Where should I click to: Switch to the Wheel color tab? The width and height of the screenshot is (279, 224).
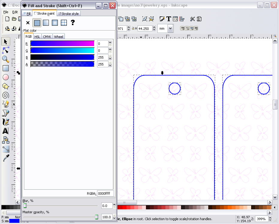tap(58, 36)
